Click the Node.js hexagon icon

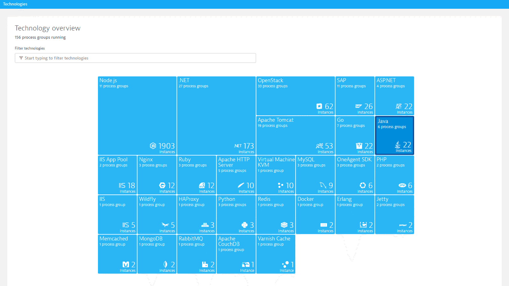153,146
